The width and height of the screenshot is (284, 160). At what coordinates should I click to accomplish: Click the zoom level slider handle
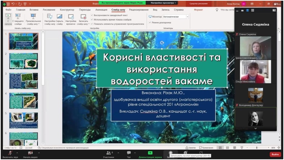pyautogui.click(x=257, y=148)
